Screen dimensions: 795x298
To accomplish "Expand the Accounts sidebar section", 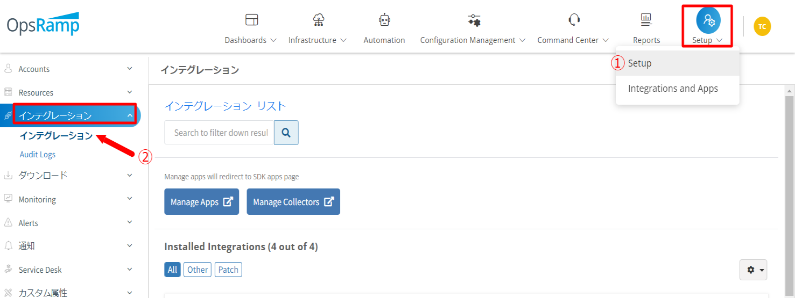I will pyautogui.click(x=129, y=69).
